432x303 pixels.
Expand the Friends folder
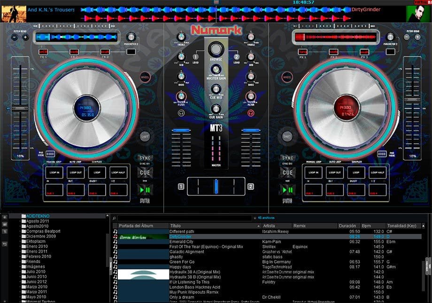click(20, 262)
